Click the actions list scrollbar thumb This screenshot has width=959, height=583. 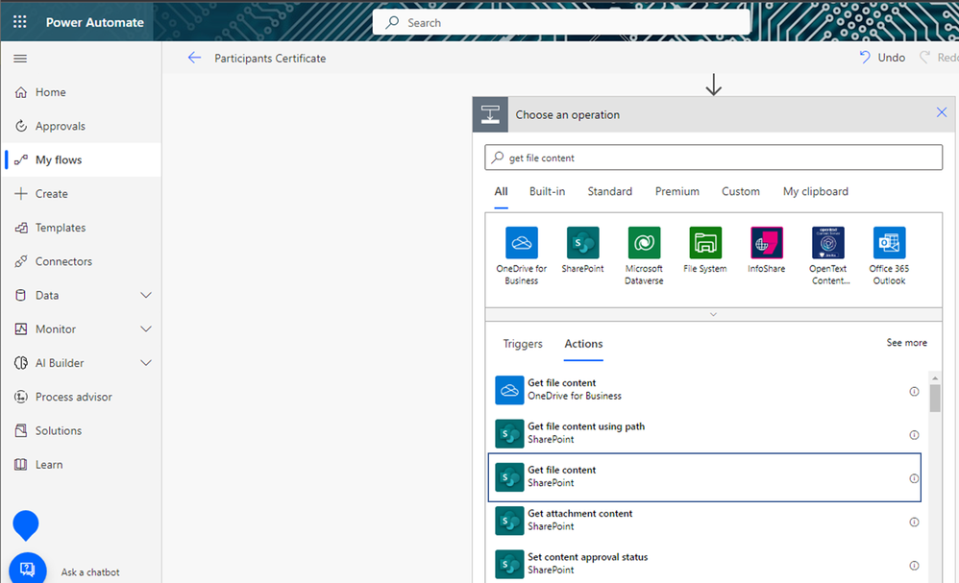click(x=935, y=399)
